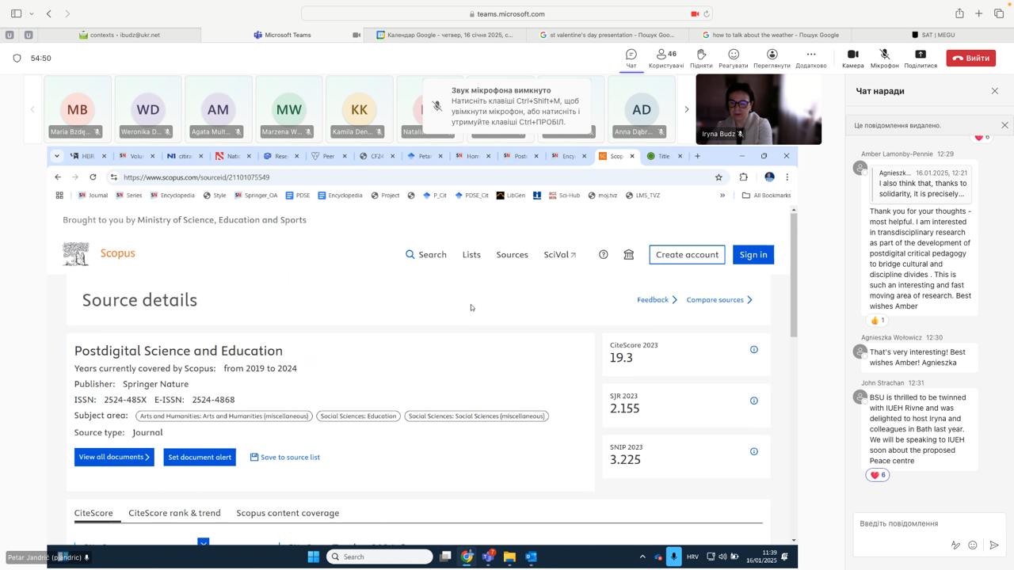Click the Safari share icon

pos(959,13)
